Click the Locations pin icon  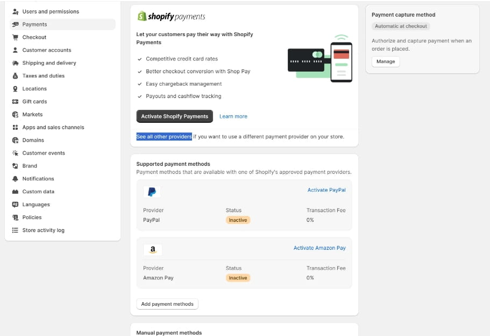tap(15, 88)
